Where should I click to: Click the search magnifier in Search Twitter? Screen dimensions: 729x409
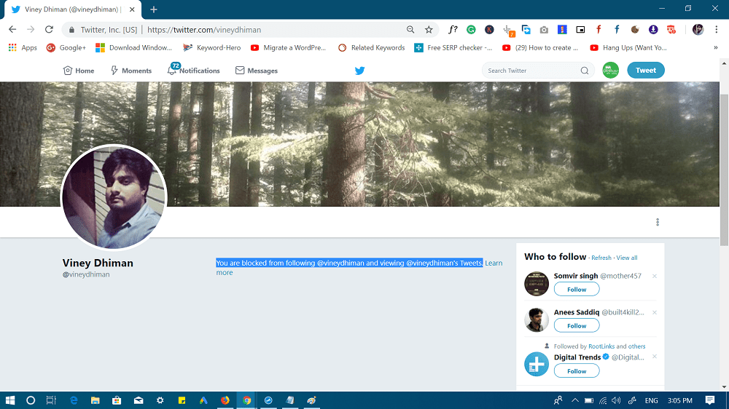tap(585, 71)
